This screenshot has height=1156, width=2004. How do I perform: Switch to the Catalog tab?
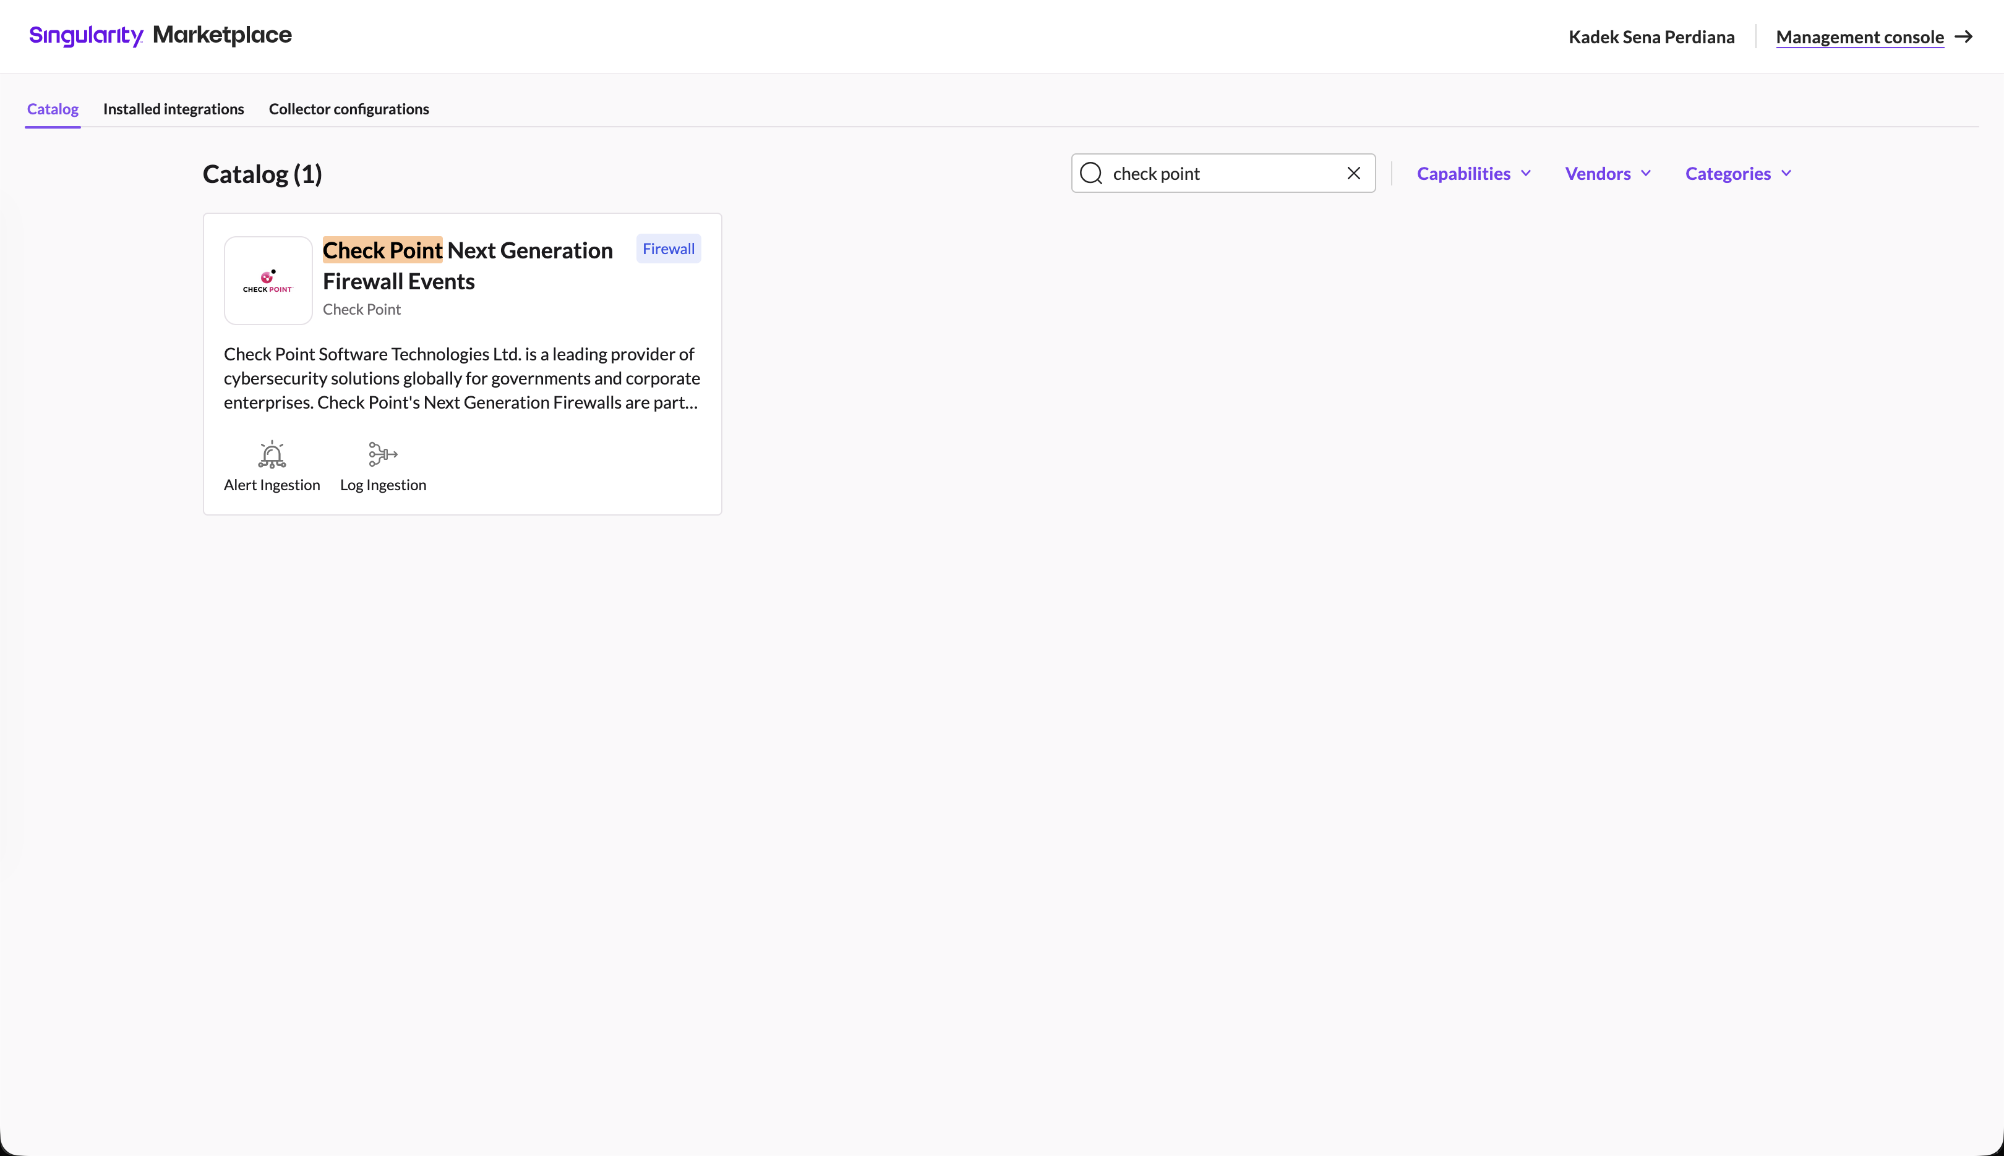(53, 109)
